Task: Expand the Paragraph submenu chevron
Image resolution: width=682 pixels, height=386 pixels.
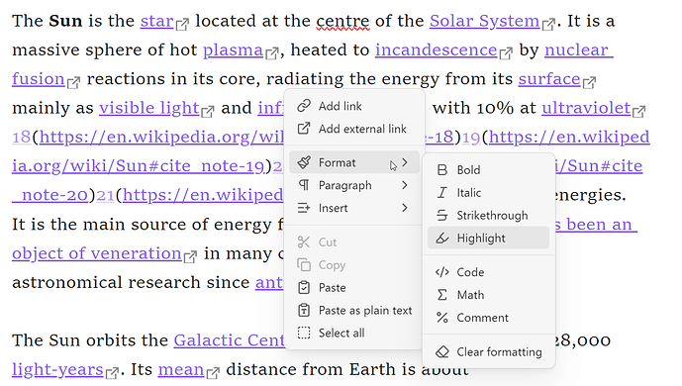Action: 405,185
